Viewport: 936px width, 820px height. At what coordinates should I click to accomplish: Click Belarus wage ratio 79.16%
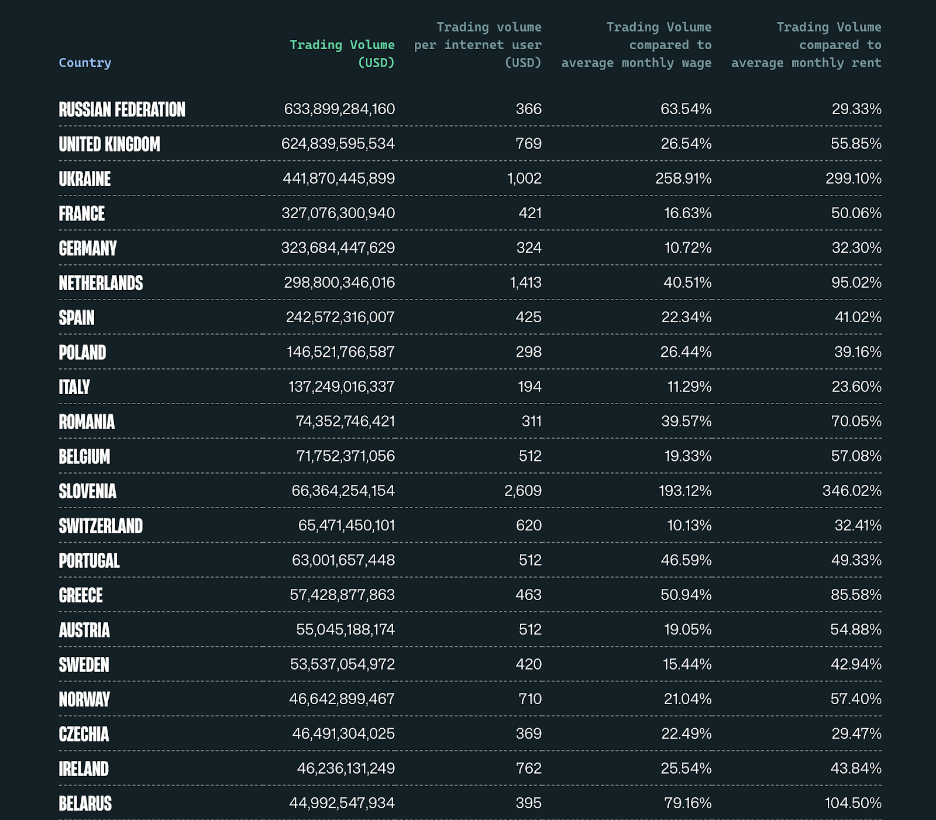pos(688,803)
